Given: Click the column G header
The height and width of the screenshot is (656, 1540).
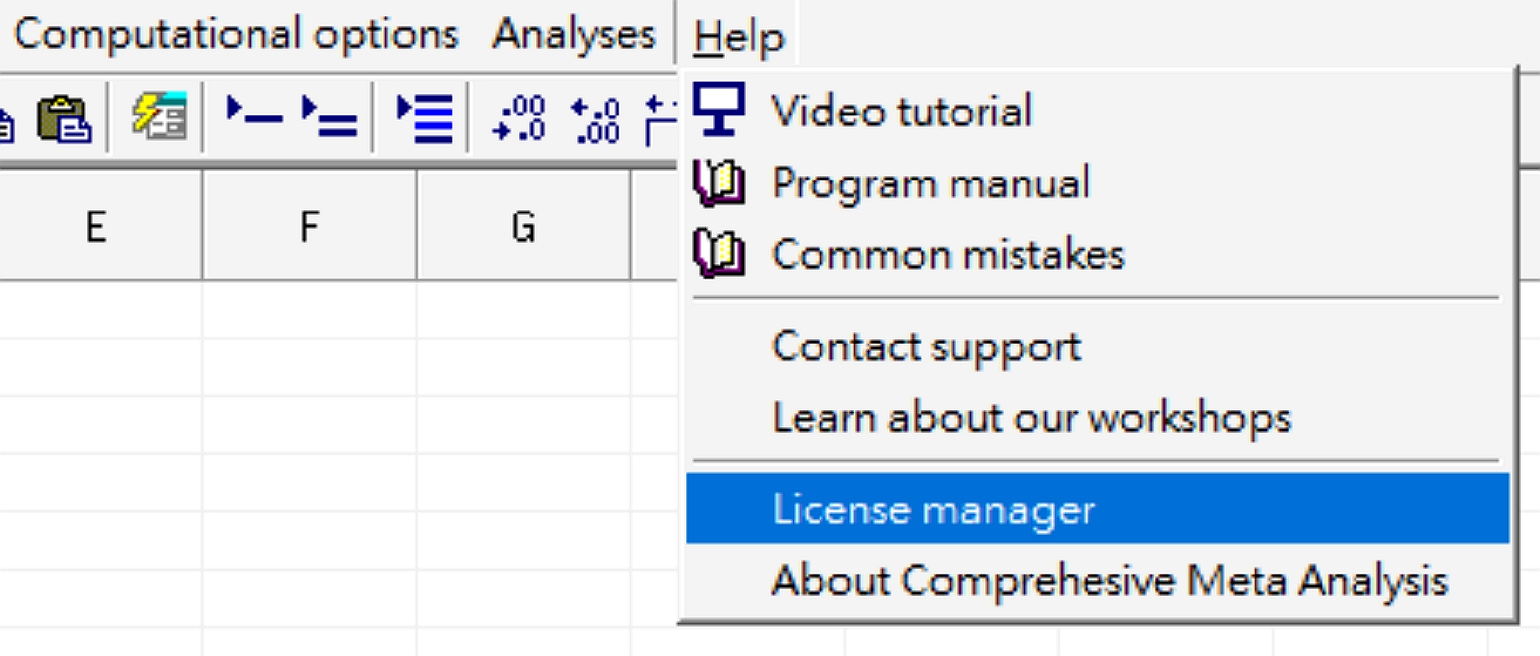Looking at the screenshot, I should [522, 226].
